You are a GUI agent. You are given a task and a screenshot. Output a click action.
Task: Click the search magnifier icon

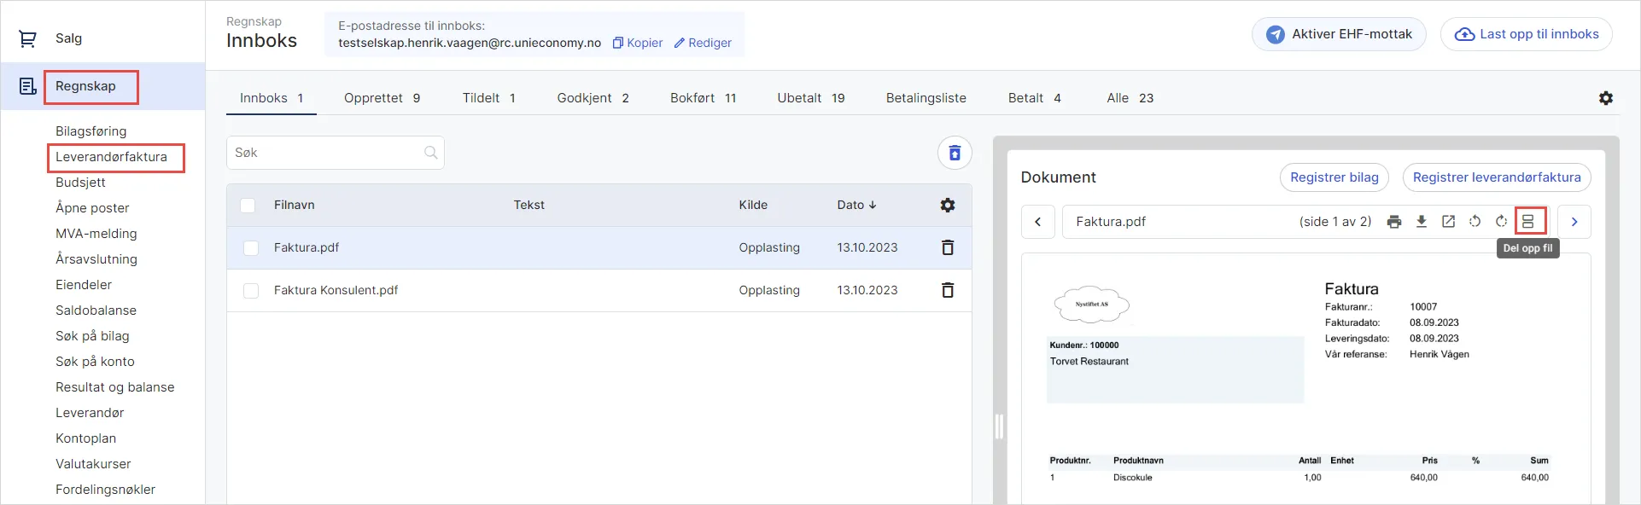pyautogui.click(x=431, y=153)
